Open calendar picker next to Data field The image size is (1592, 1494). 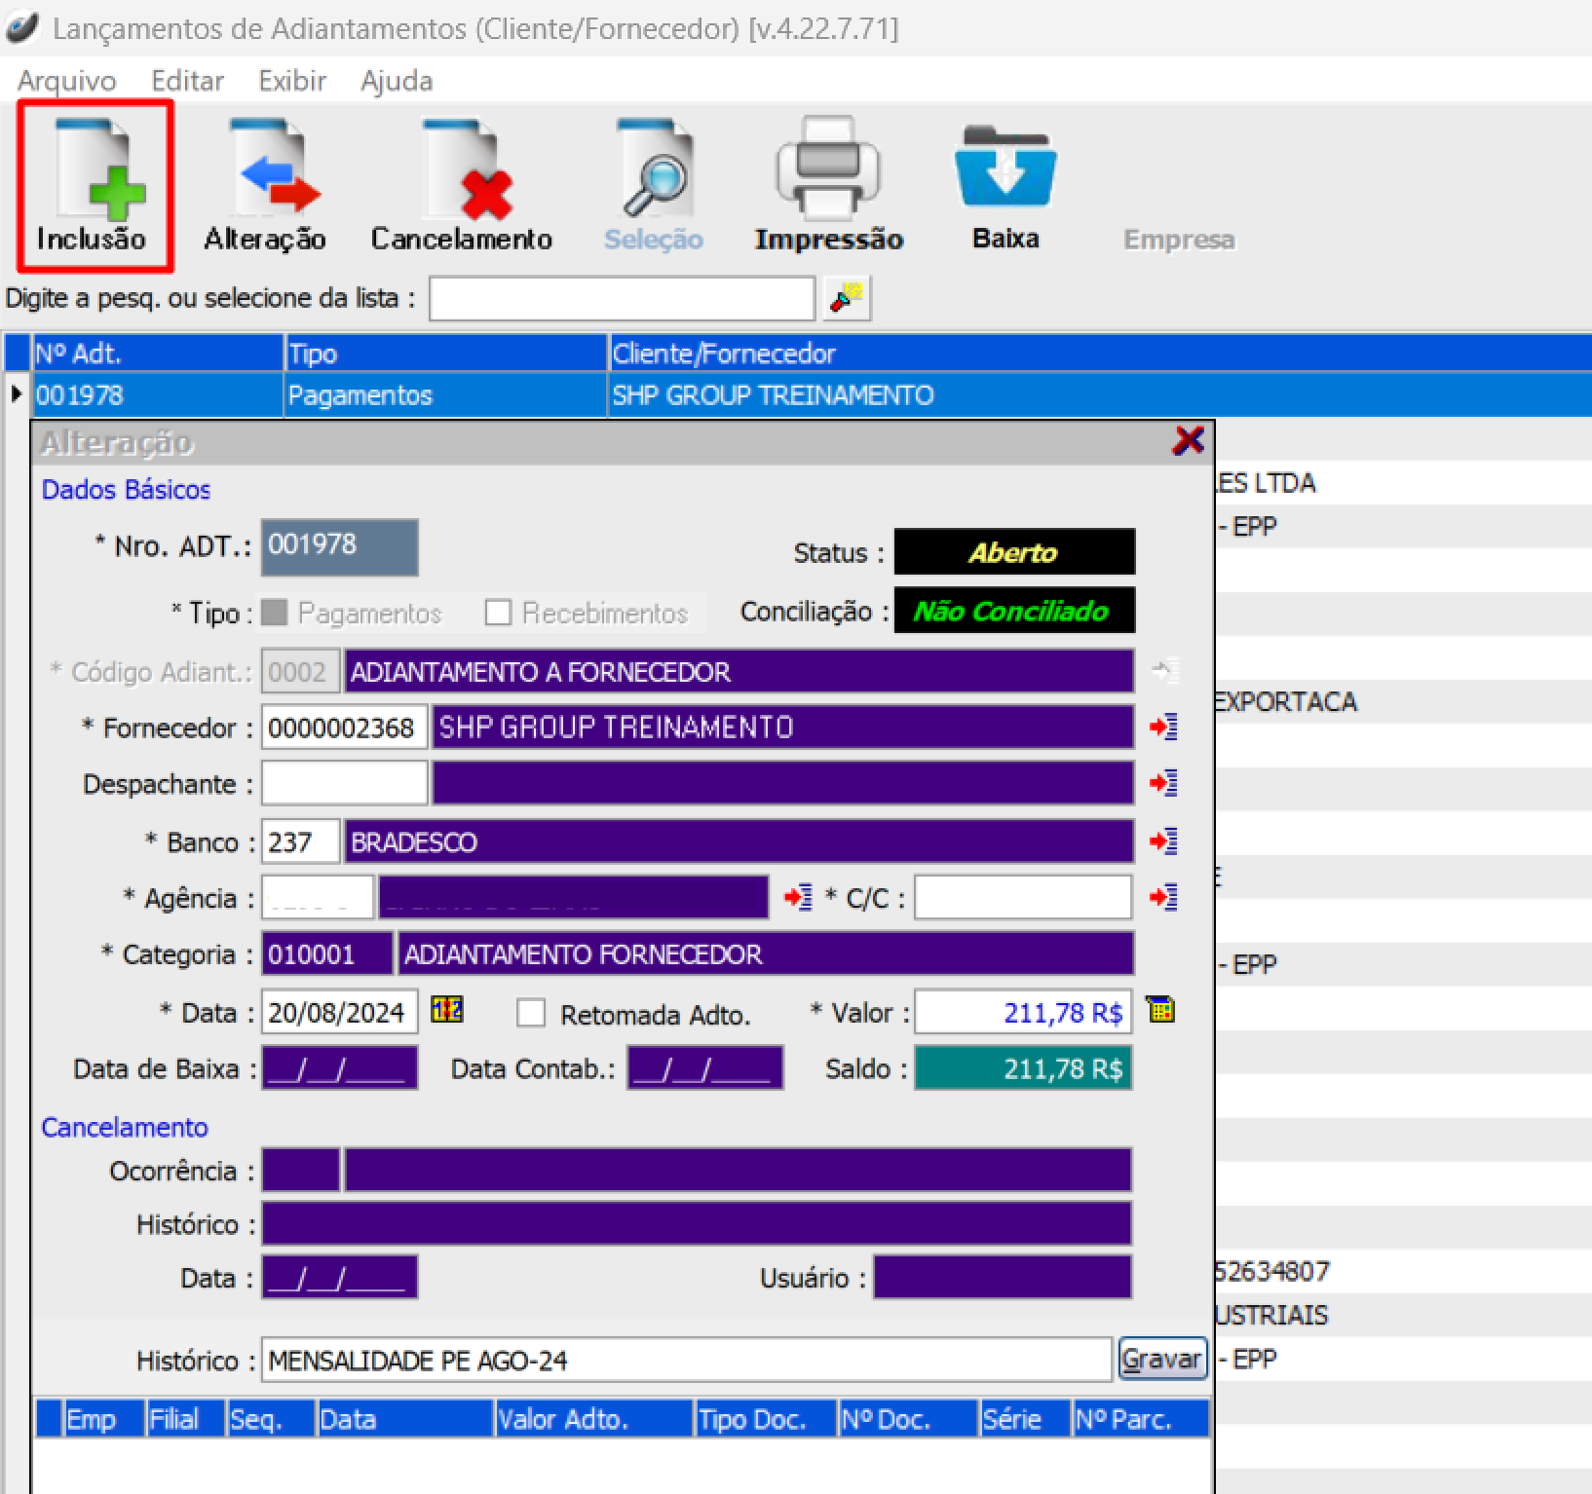(x=447, y=1011)
